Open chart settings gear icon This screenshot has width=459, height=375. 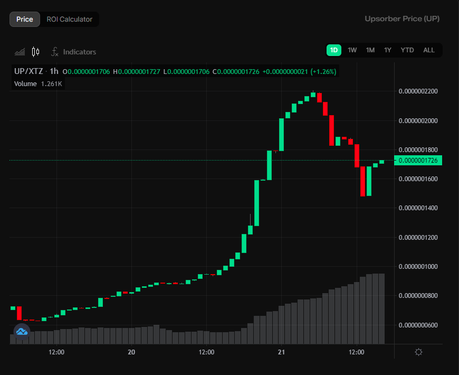coord(418,352)
